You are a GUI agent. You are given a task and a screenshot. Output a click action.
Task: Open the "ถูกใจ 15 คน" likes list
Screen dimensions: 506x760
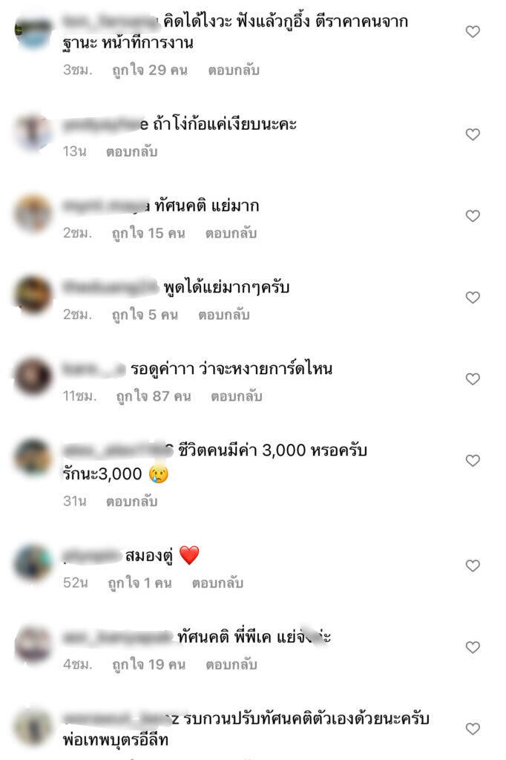pyautogui.click(x=149, y=233)
